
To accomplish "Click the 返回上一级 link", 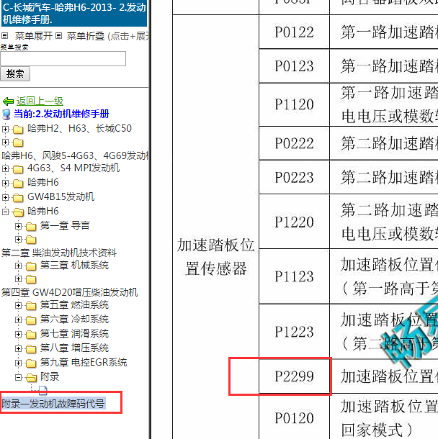I will coord(40,101).
